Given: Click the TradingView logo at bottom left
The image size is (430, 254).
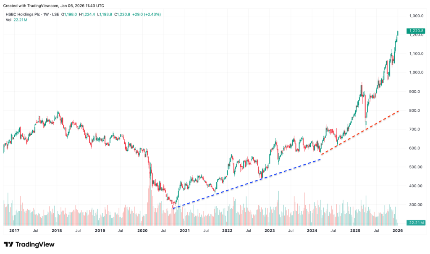Looking at the screenshot, I should 29,244.
